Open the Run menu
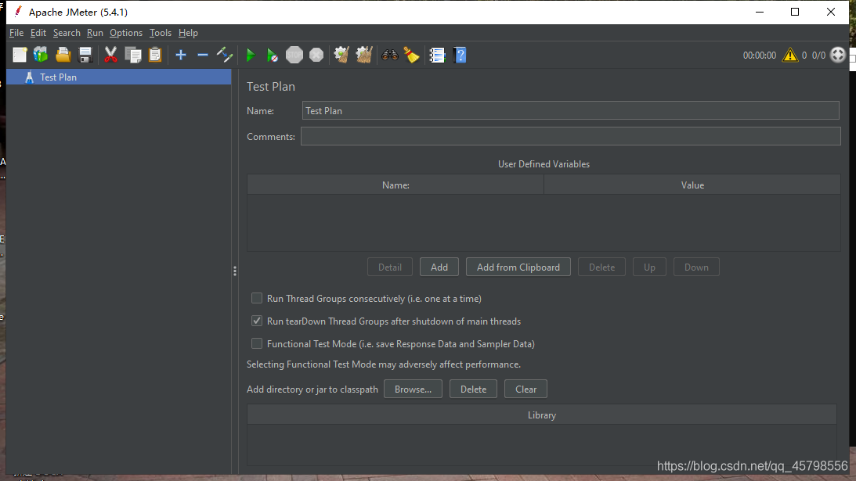Image resolution: width=856 pixels, height=481 pixels. click(95, 33)
